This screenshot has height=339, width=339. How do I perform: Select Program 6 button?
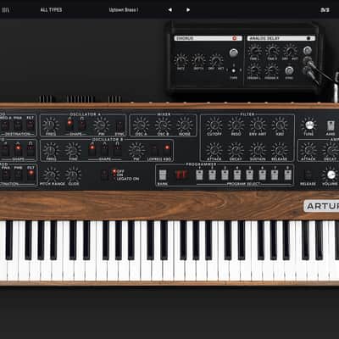tap(262, 175)
